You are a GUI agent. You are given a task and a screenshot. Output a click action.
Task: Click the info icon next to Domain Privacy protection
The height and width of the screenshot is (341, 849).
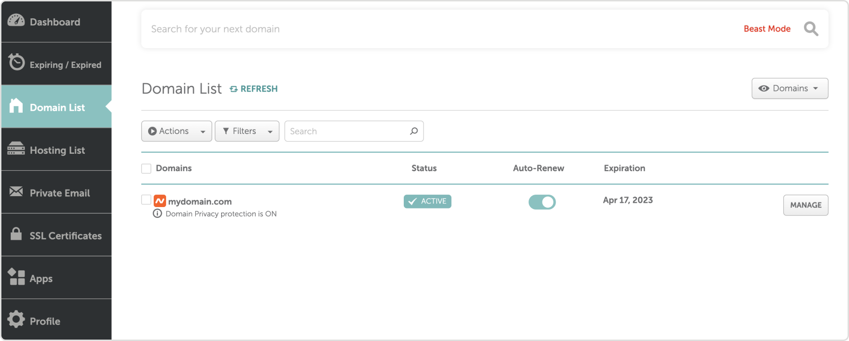point(158,214)
